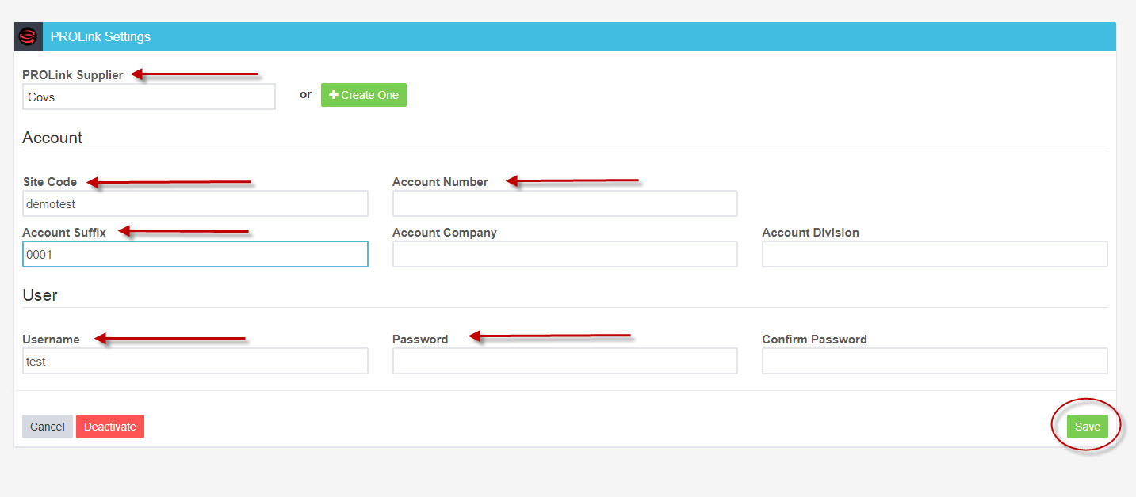Click the PROLink Supplier field containing Covs
Image resolution: width=1136 pixels, height=497 pixels.
149,97
